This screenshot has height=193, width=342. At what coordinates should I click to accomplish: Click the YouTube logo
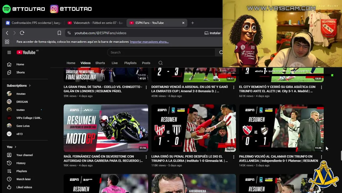[26, 52]
